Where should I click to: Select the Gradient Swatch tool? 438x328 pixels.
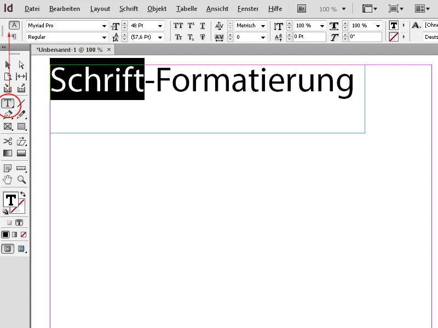(x=8, y=153)
